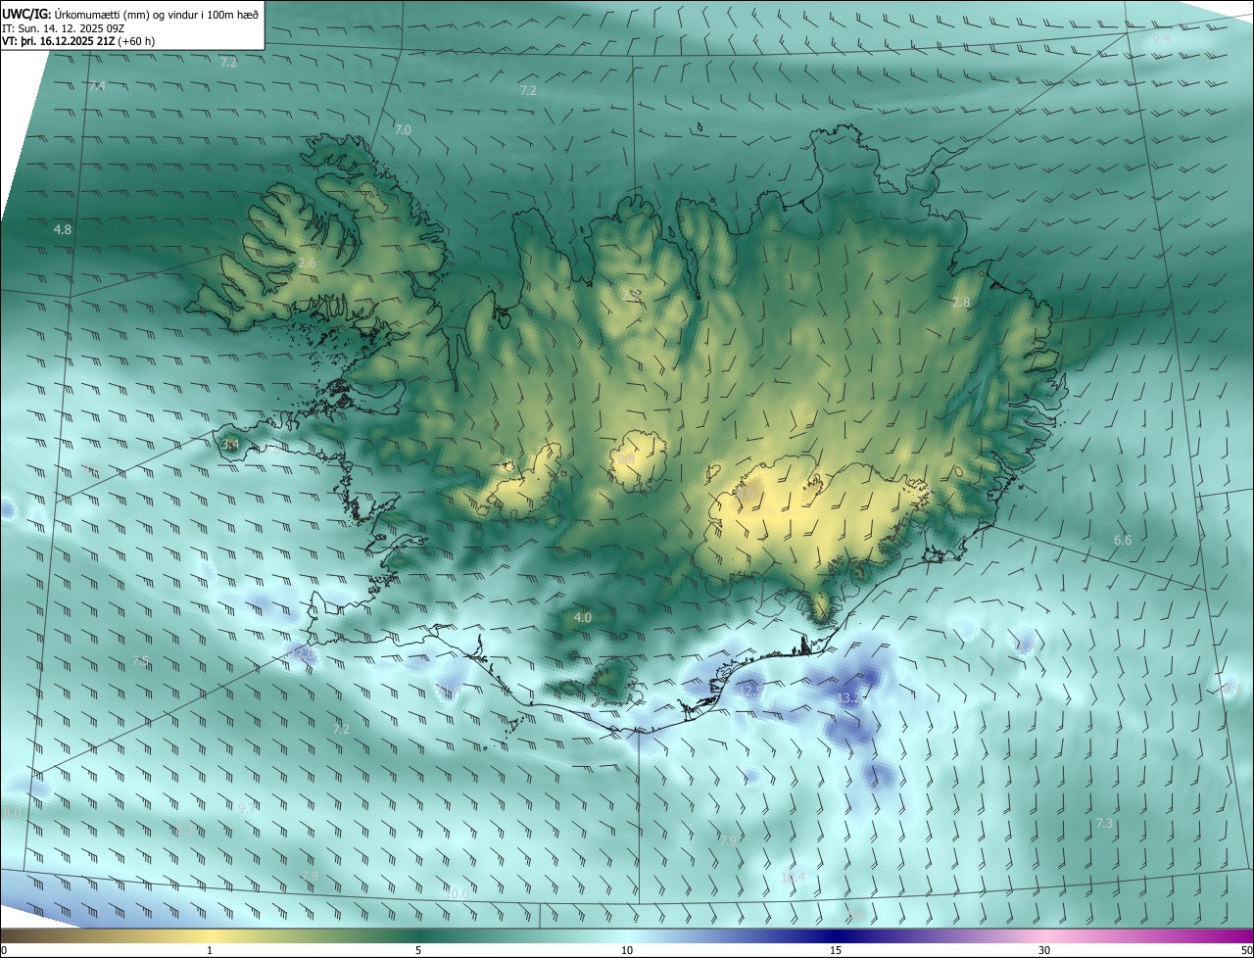Image resolution: width=1254 pixels, height=958 pixels.
Task: Click the 3.4 value label on the map
Action: point(230,445)
